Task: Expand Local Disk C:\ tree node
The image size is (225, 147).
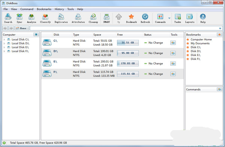Action: click(x=4, y=39)
